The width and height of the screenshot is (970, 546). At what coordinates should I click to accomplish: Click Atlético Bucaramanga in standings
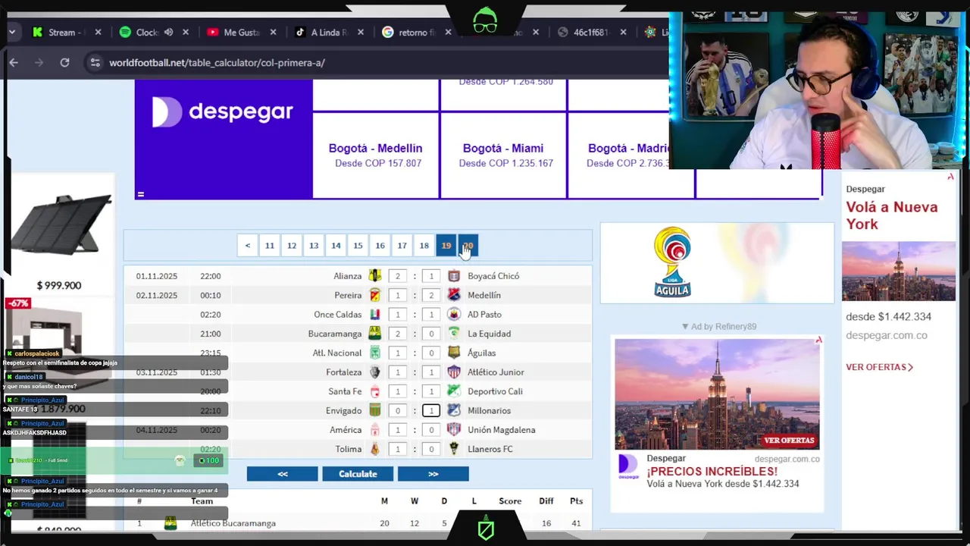point(233,523)
